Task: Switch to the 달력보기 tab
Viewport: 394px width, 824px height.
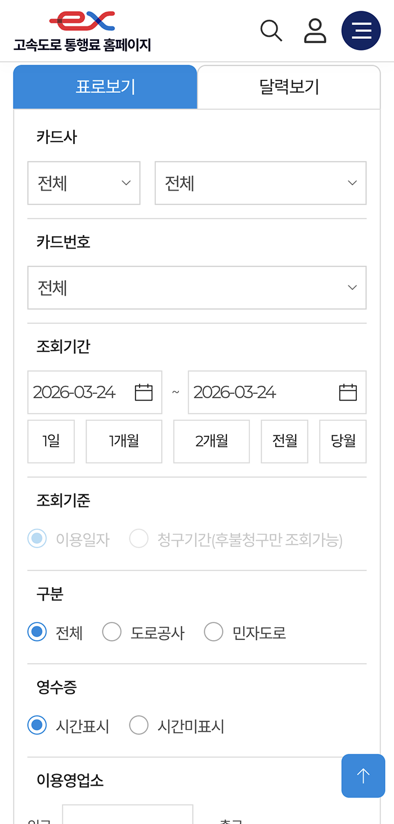Action: coord(289,87)
